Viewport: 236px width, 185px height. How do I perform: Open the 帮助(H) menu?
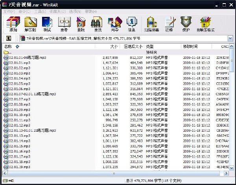click(x=91, y=11)
